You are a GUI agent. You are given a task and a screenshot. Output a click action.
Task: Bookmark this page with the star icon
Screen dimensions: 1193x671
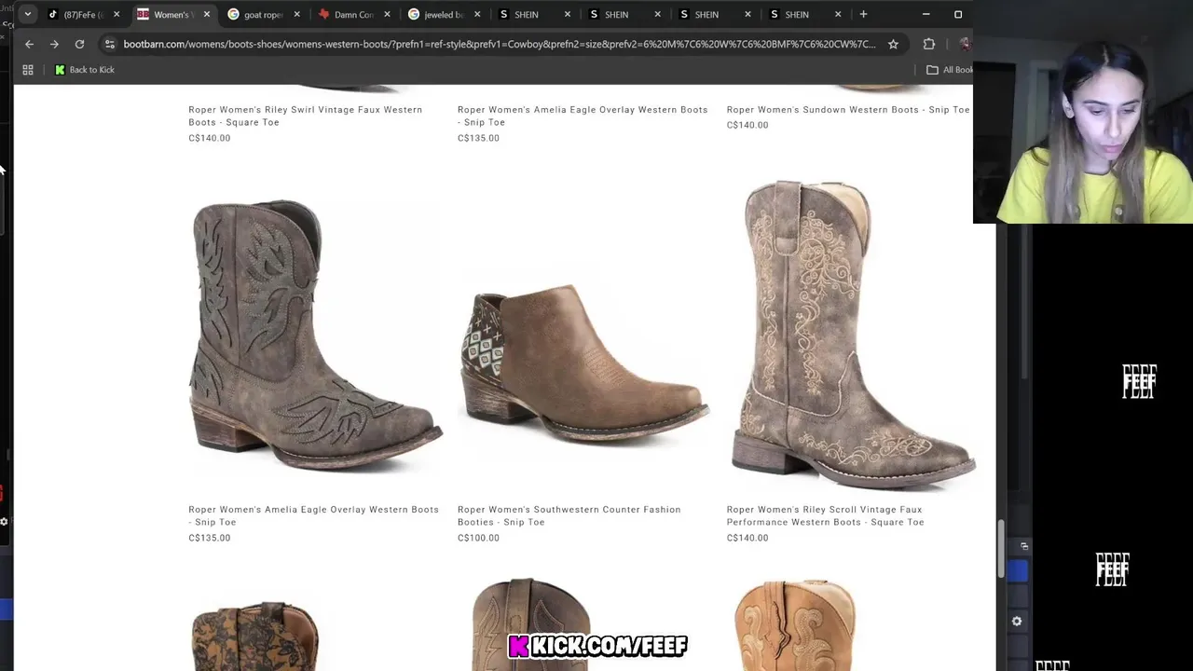coord(893,44)
